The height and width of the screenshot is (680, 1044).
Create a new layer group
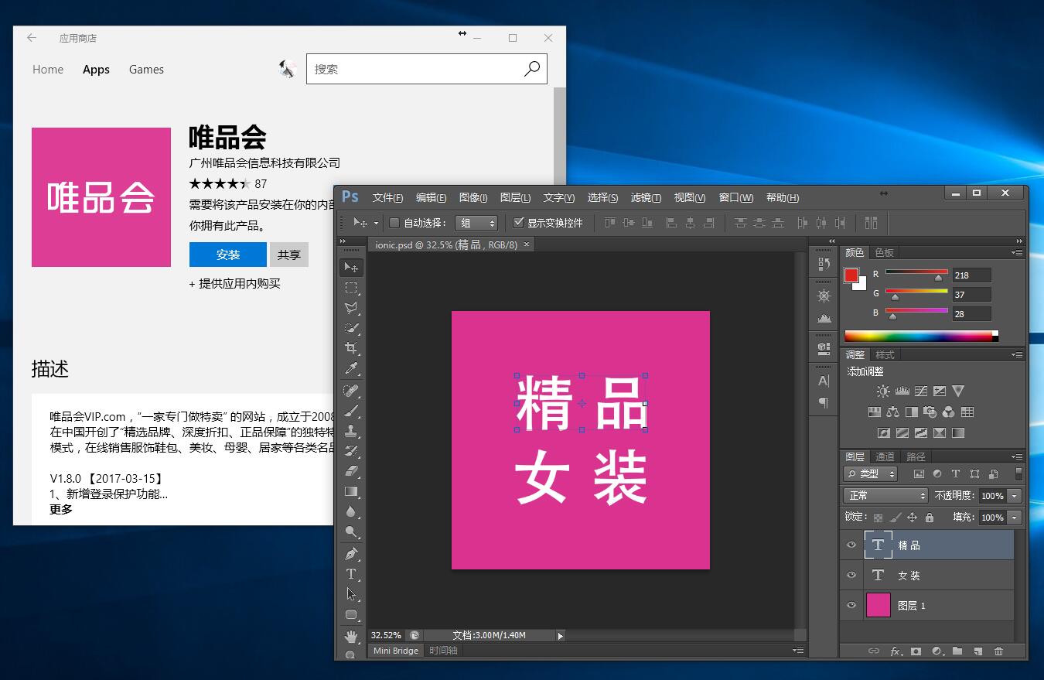coord(957,651)
